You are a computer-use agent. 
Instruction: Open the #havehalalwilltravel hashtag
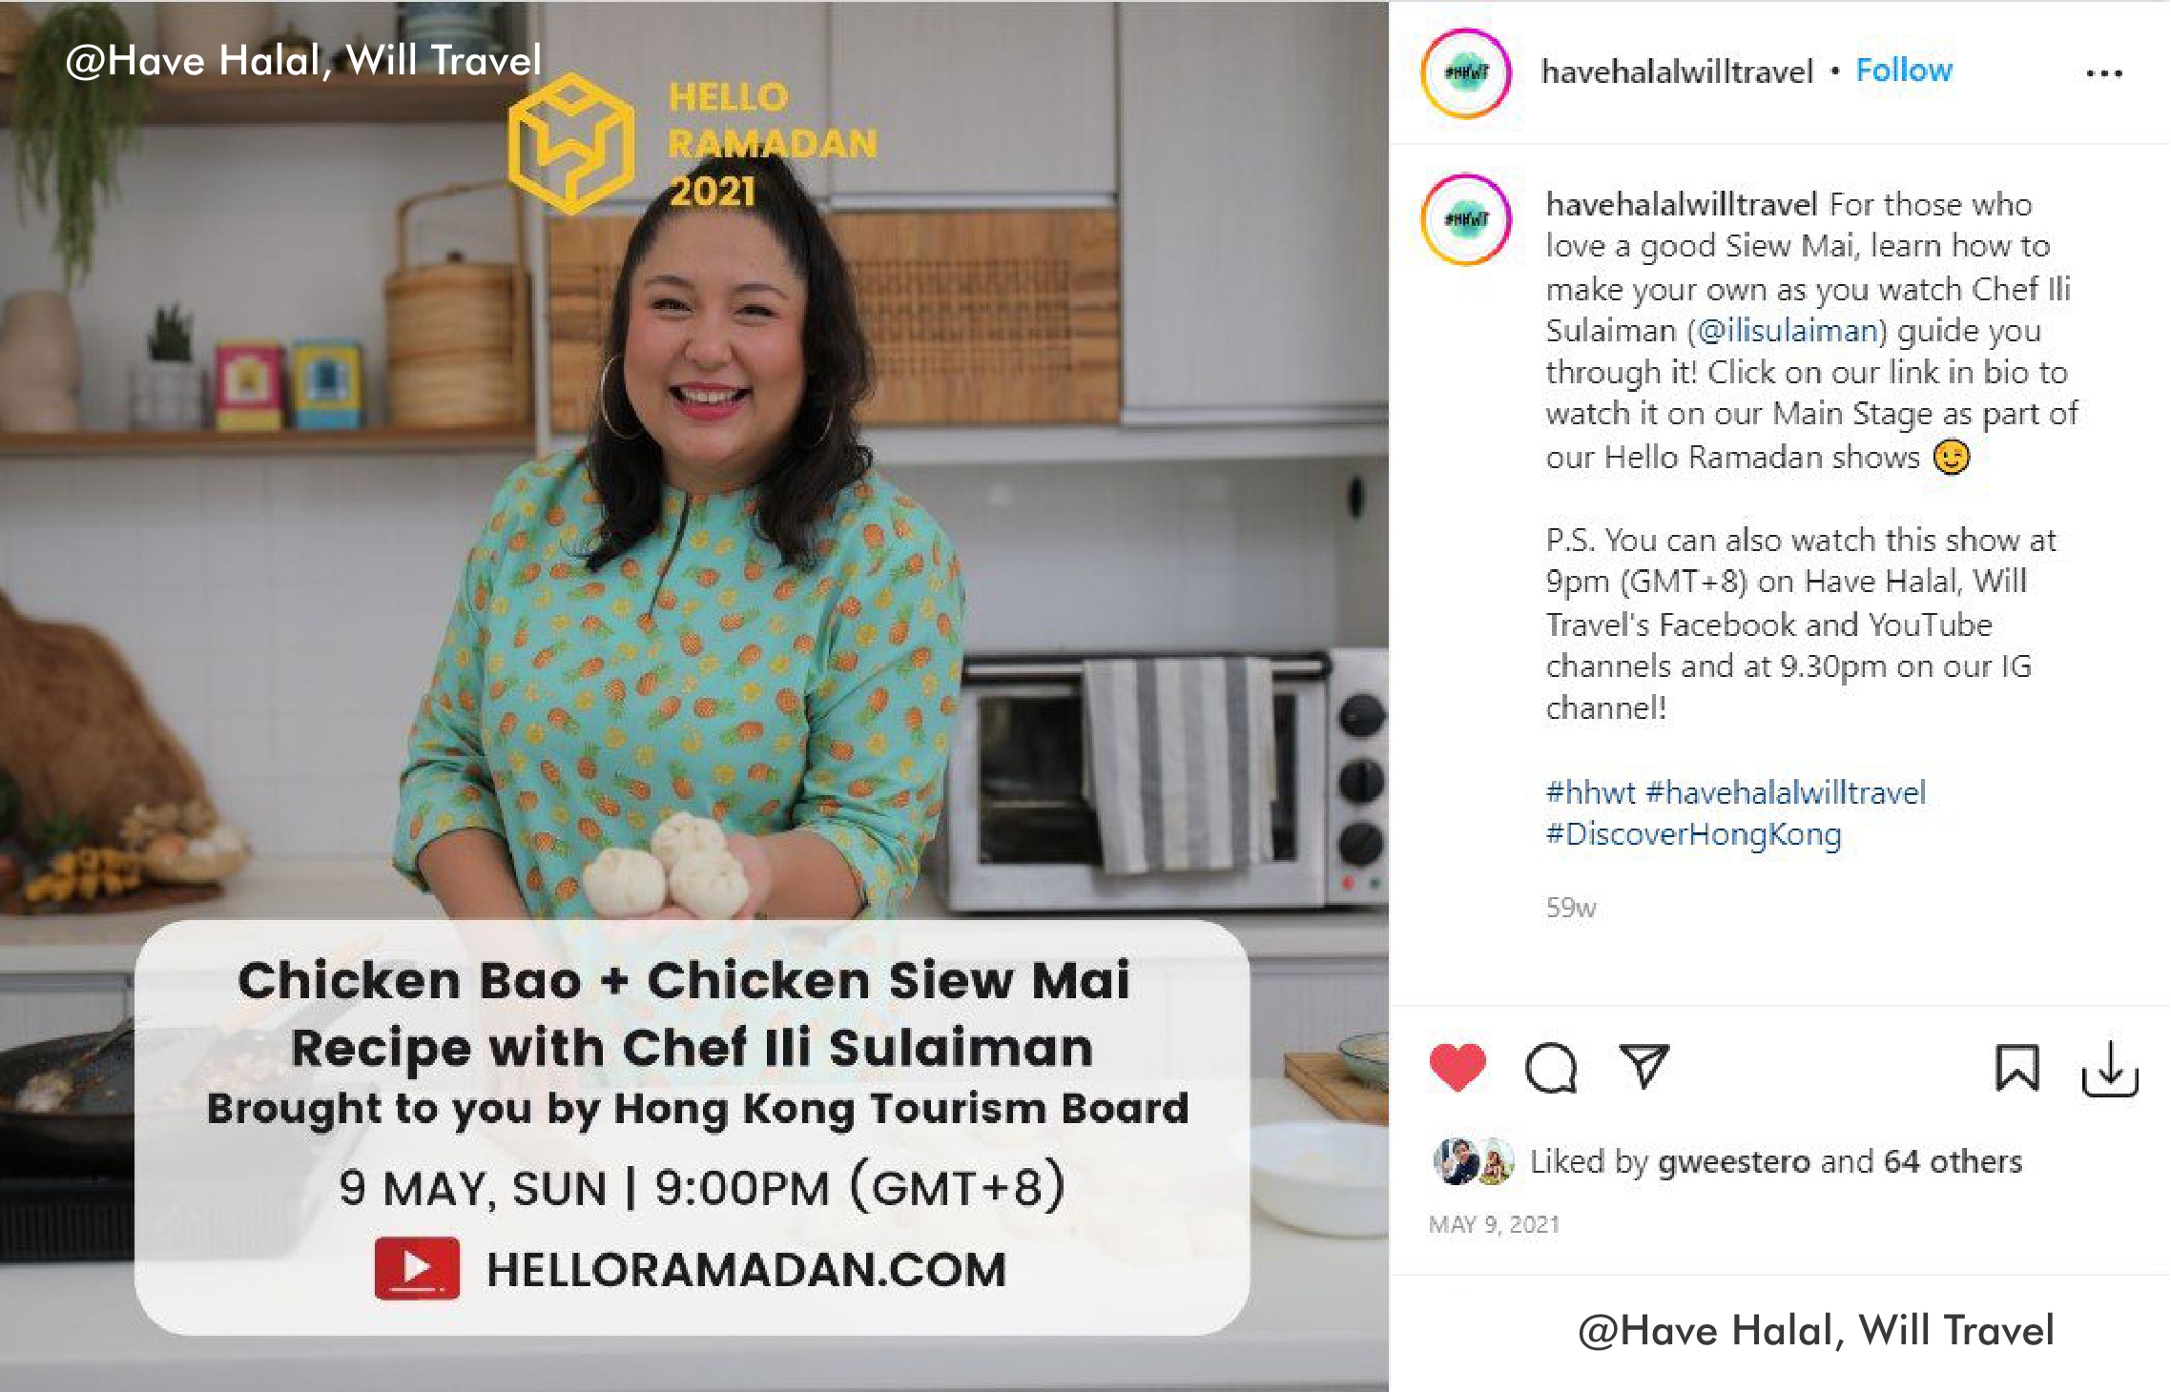[1786, 792]
